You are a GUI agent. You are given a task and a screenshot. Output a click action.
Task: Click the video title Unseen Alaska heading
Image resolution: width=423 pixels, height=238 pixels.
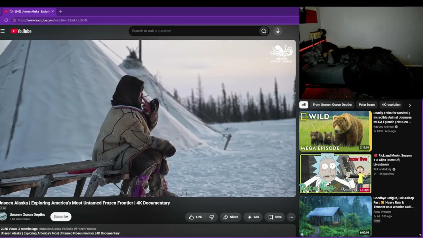tap(85, 203)
